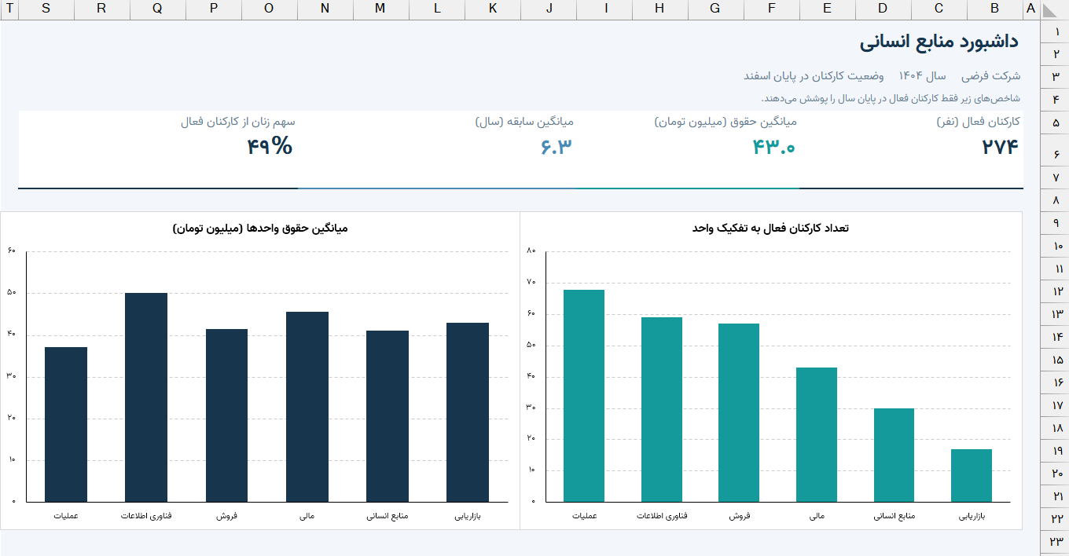Select the teal فروش bar in headcount chart
Viewport: 1069px width, 556px height.
pyautogui.click(x=739, y=412)
